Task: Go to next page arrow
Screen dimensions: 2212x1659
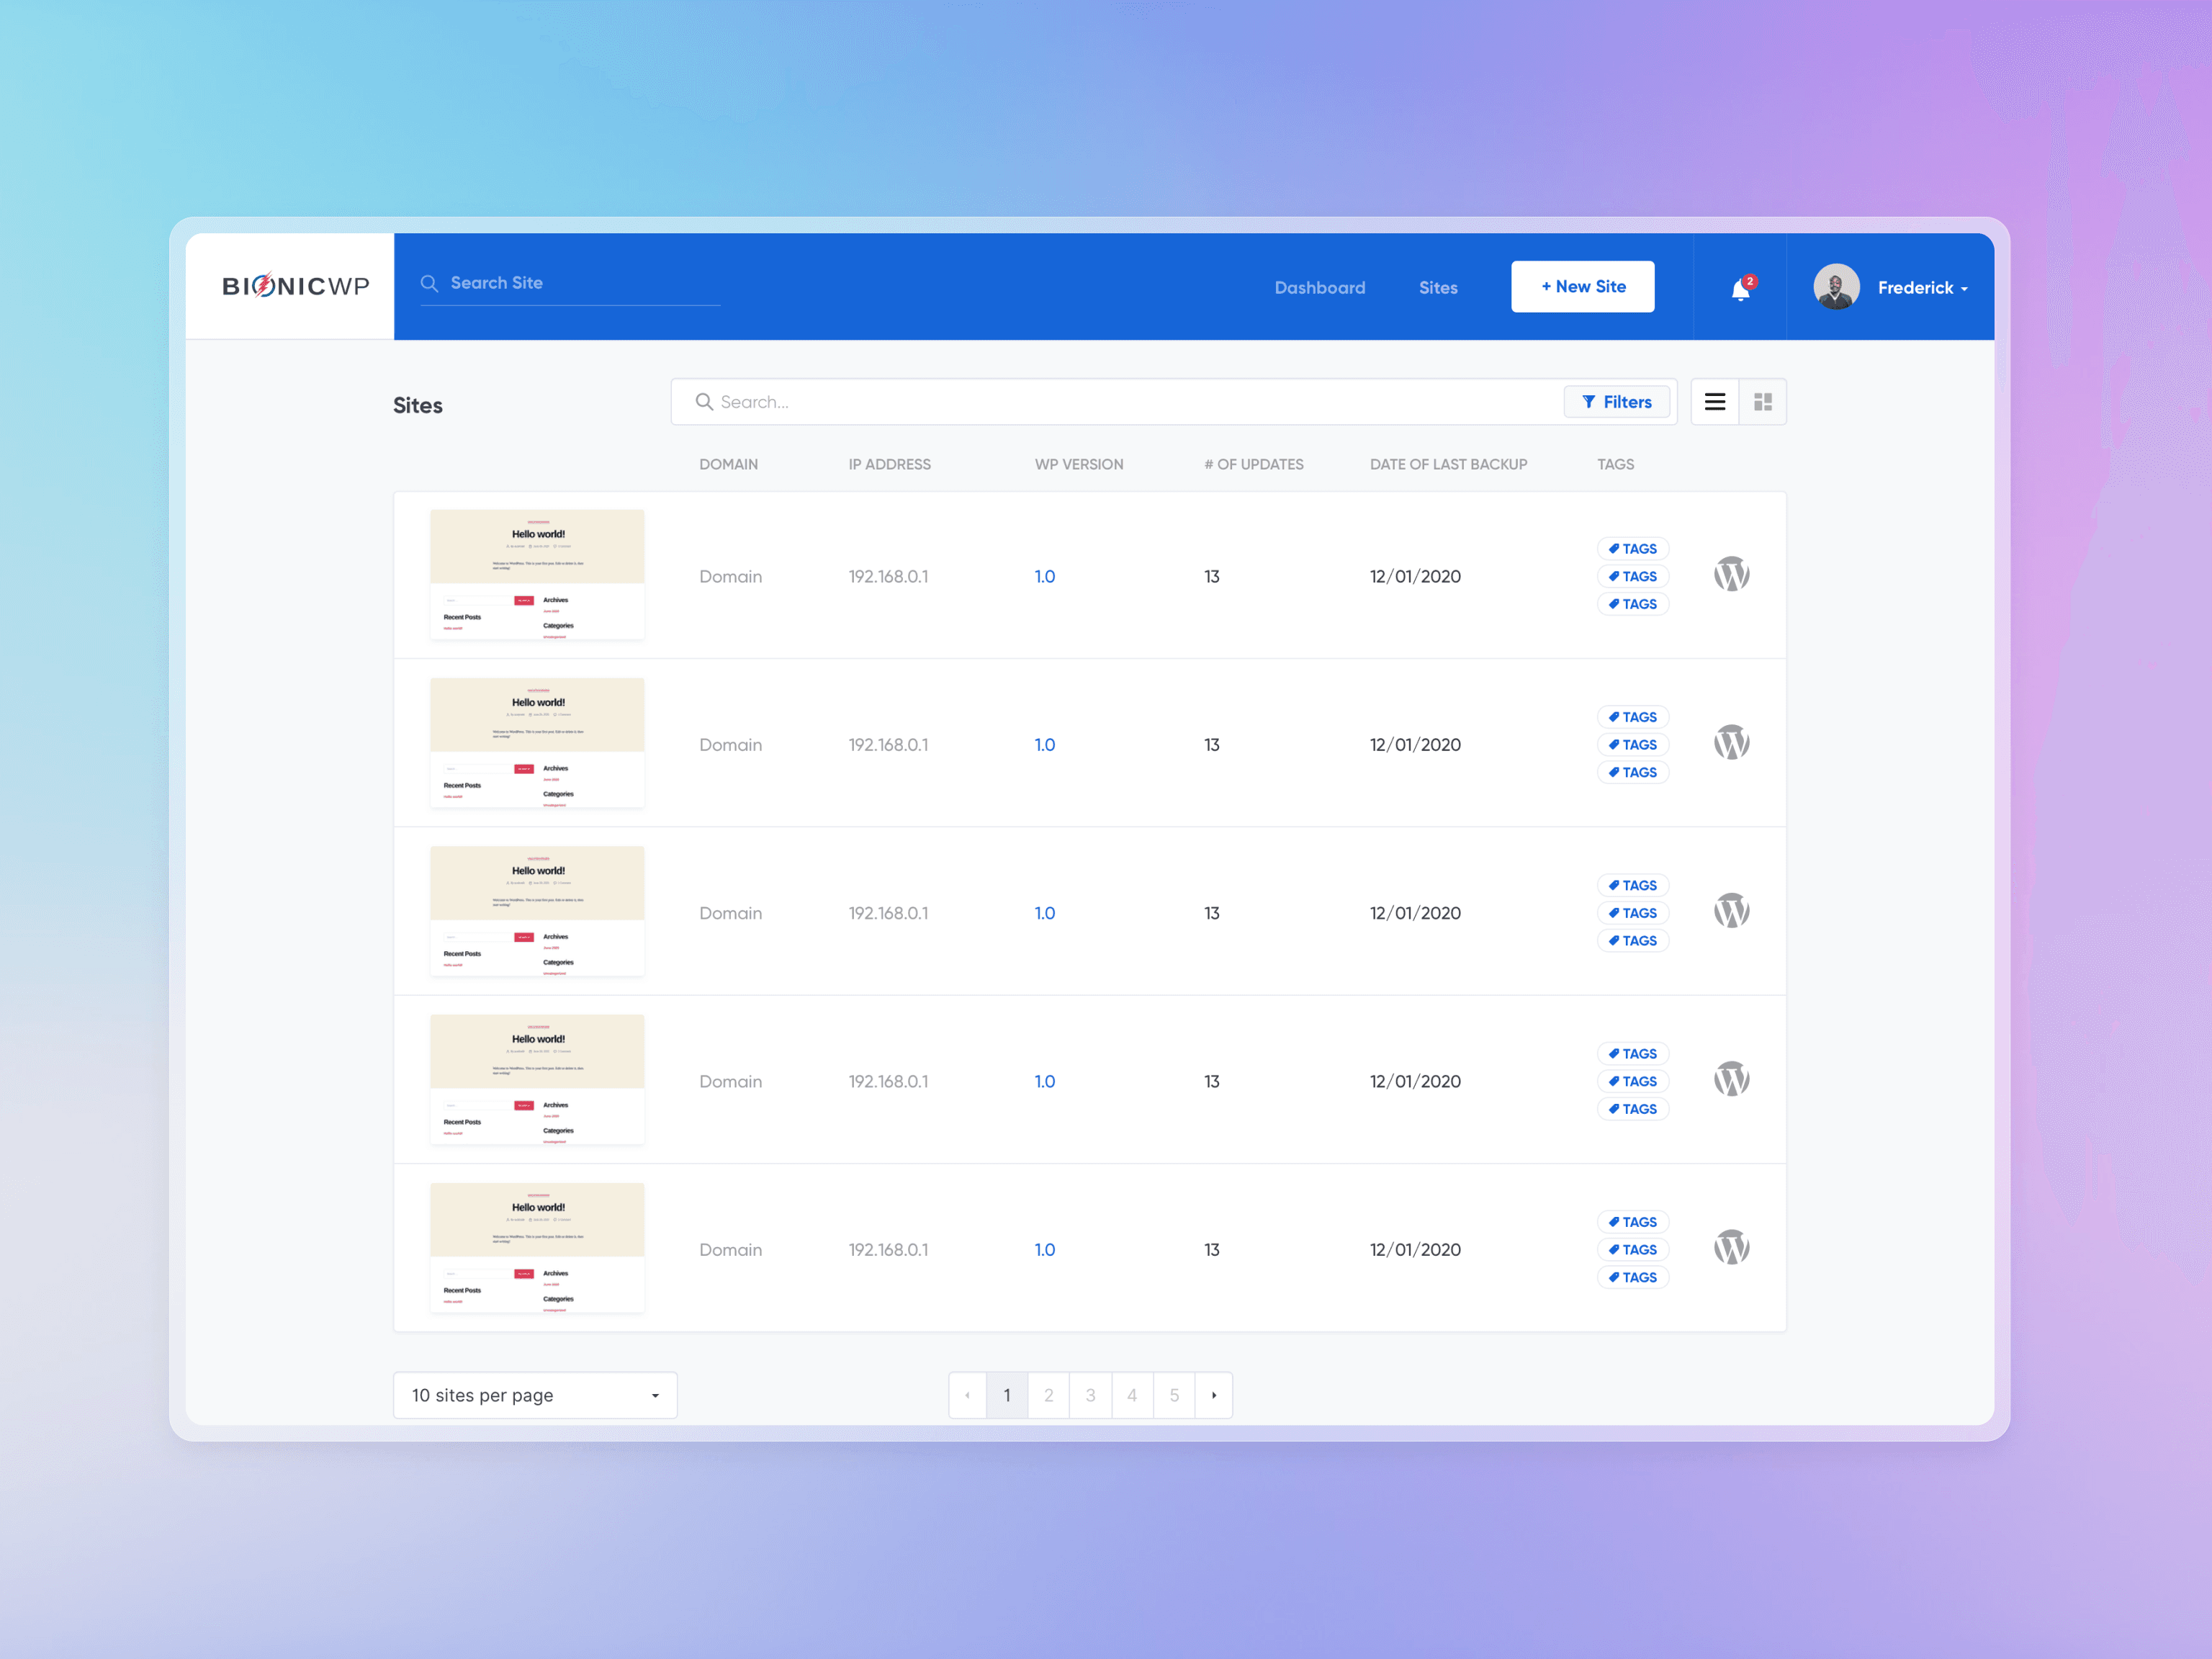Action: tap(1213, 1395)
